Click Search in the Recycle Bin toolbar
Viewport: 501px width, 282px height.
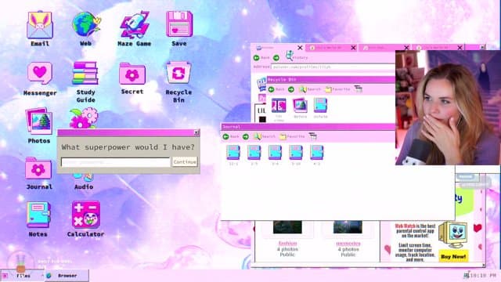coord(310,89)
